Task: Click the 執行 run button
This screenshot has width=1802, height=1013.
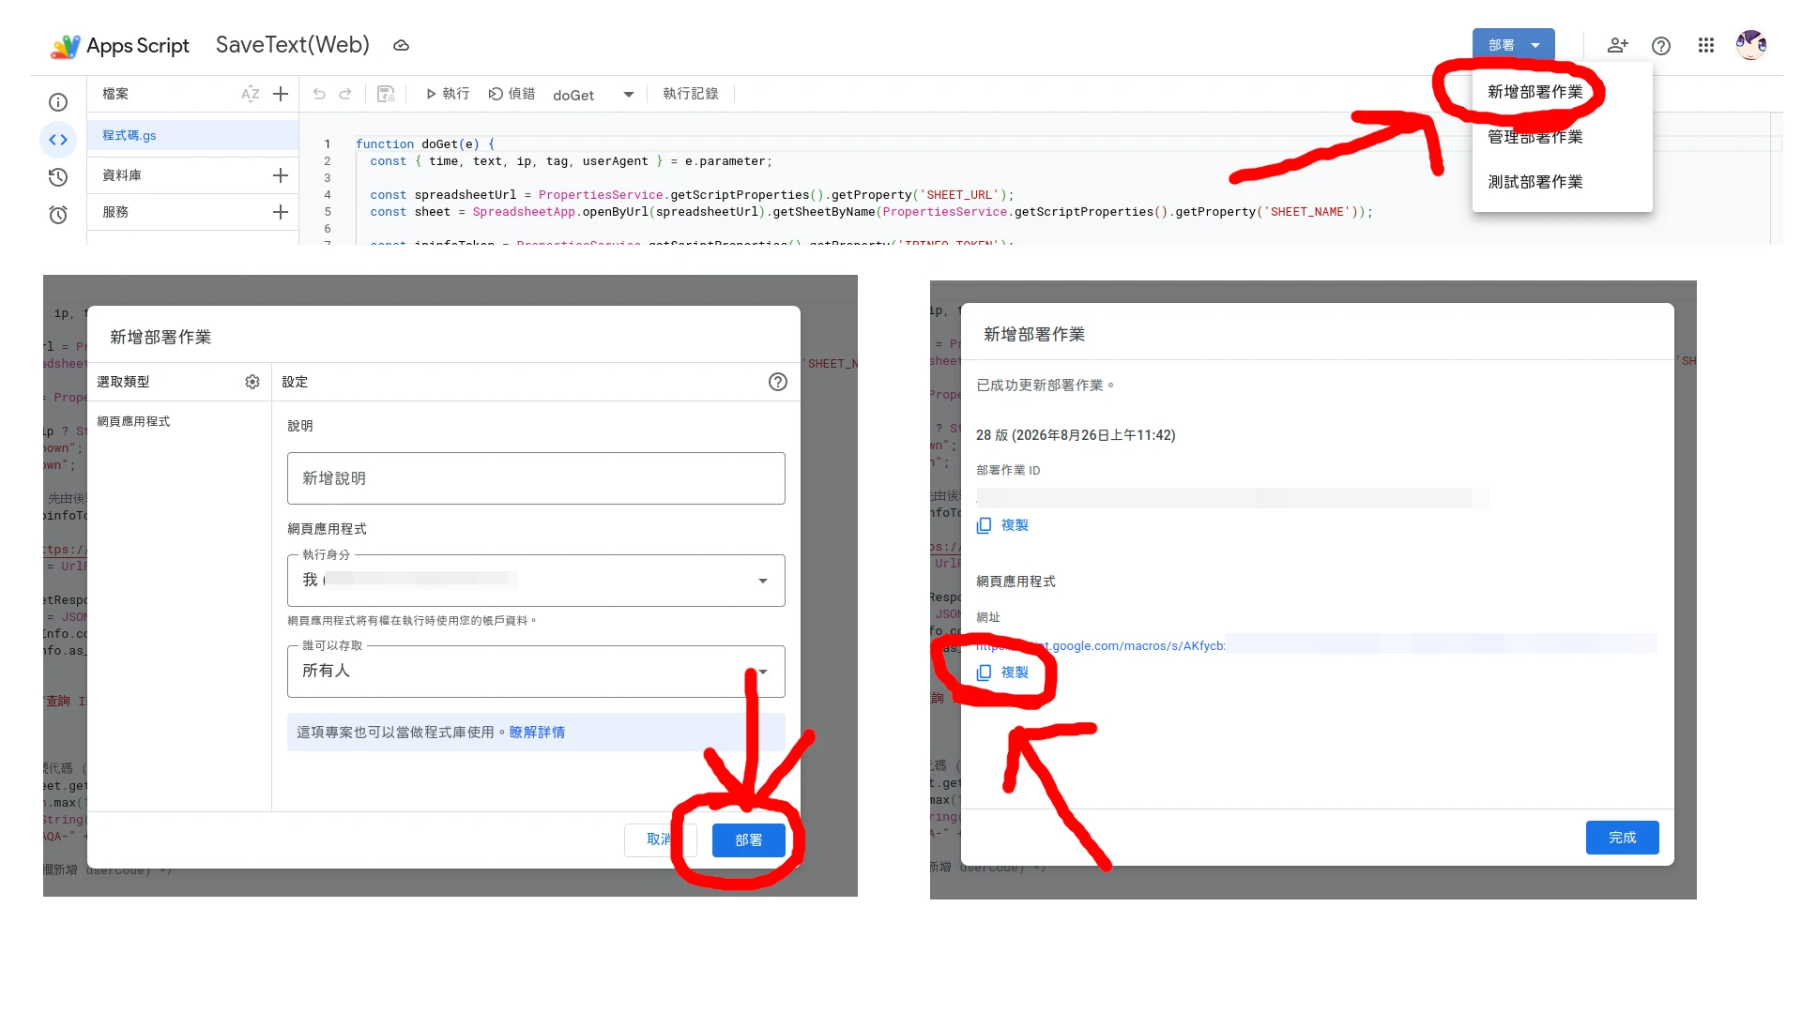Action: (x=447, y=94)
